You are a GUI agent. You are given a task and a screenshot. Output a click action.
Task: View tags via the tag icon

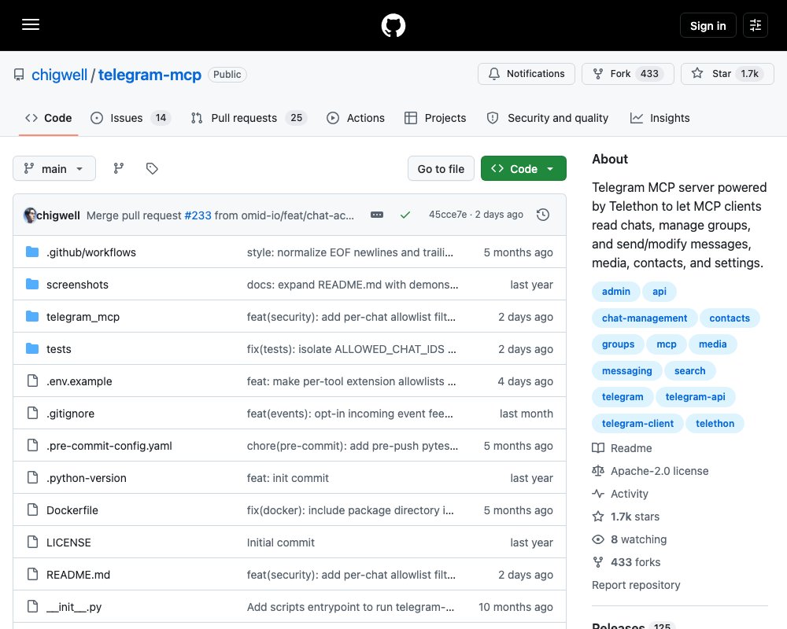point(152,168)
